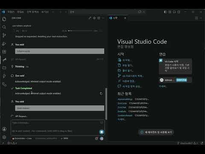Expand the API Request row
Image resolution: width=205 pixels, height=154 pixels.
click(x=21, y=116)
